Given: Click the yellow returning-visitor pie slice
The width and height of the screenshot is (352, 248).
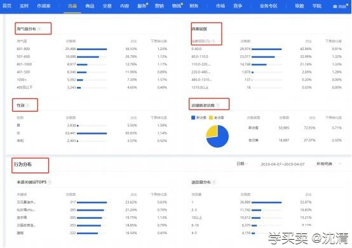Looking at the screenshot, I should 212,131.
